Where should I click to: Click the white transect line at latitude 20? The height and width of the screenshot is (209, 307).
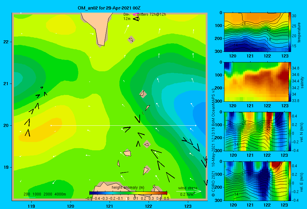(x=123, y=125)
